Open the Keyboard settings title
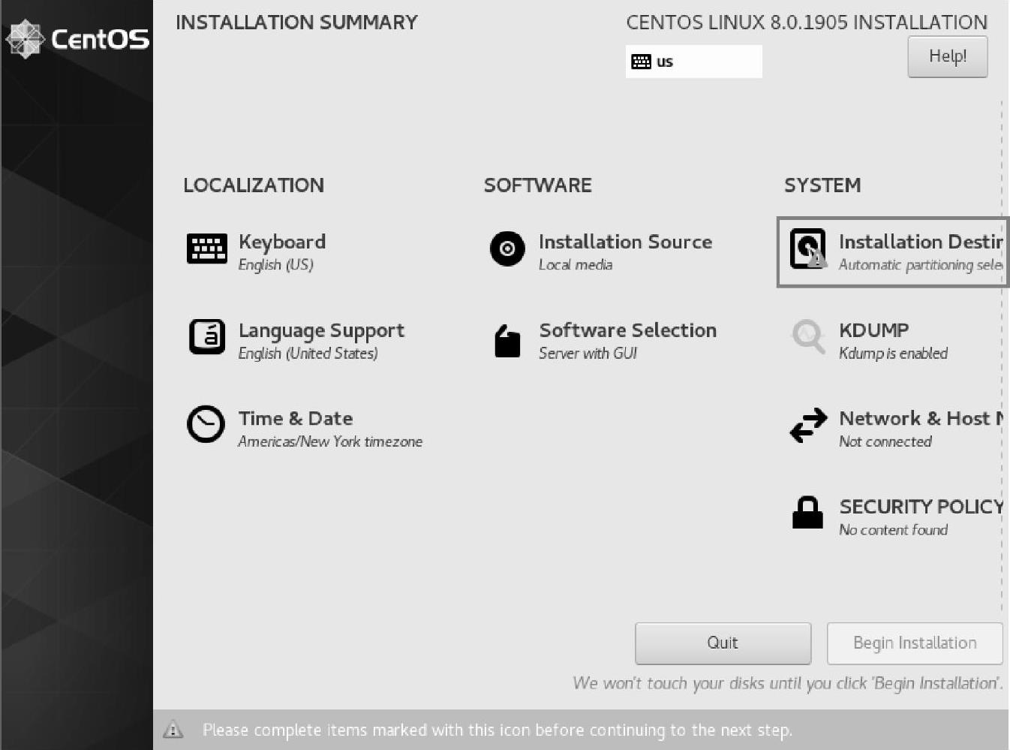 [282, 242]
